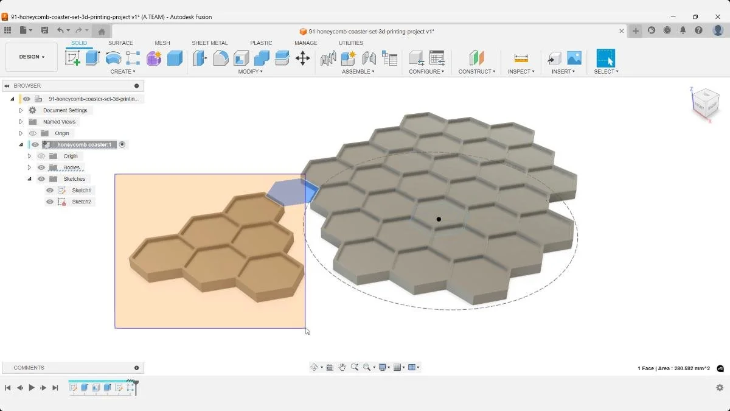Toggle visibility of Sketch1
The image size is (730, 411).
click(x=49, y=190)
